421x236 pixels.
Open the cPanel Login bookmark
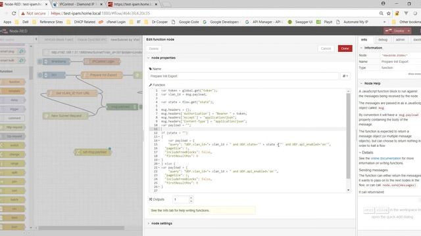pos(112,22)
